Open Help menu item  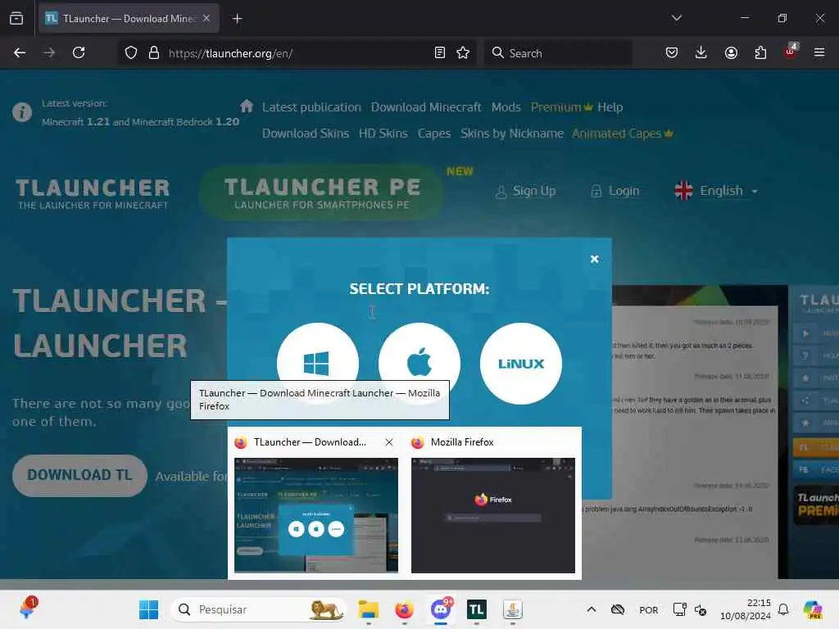click(x=610, y=107)
